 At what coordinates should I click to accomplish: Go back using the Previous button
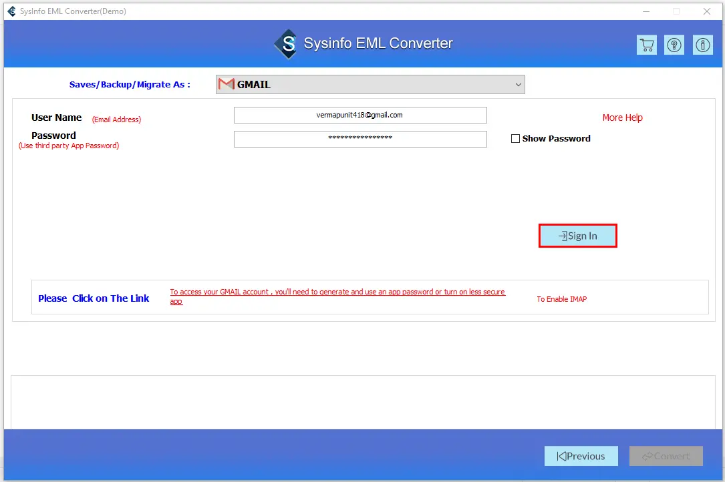(x=581, y=456)
